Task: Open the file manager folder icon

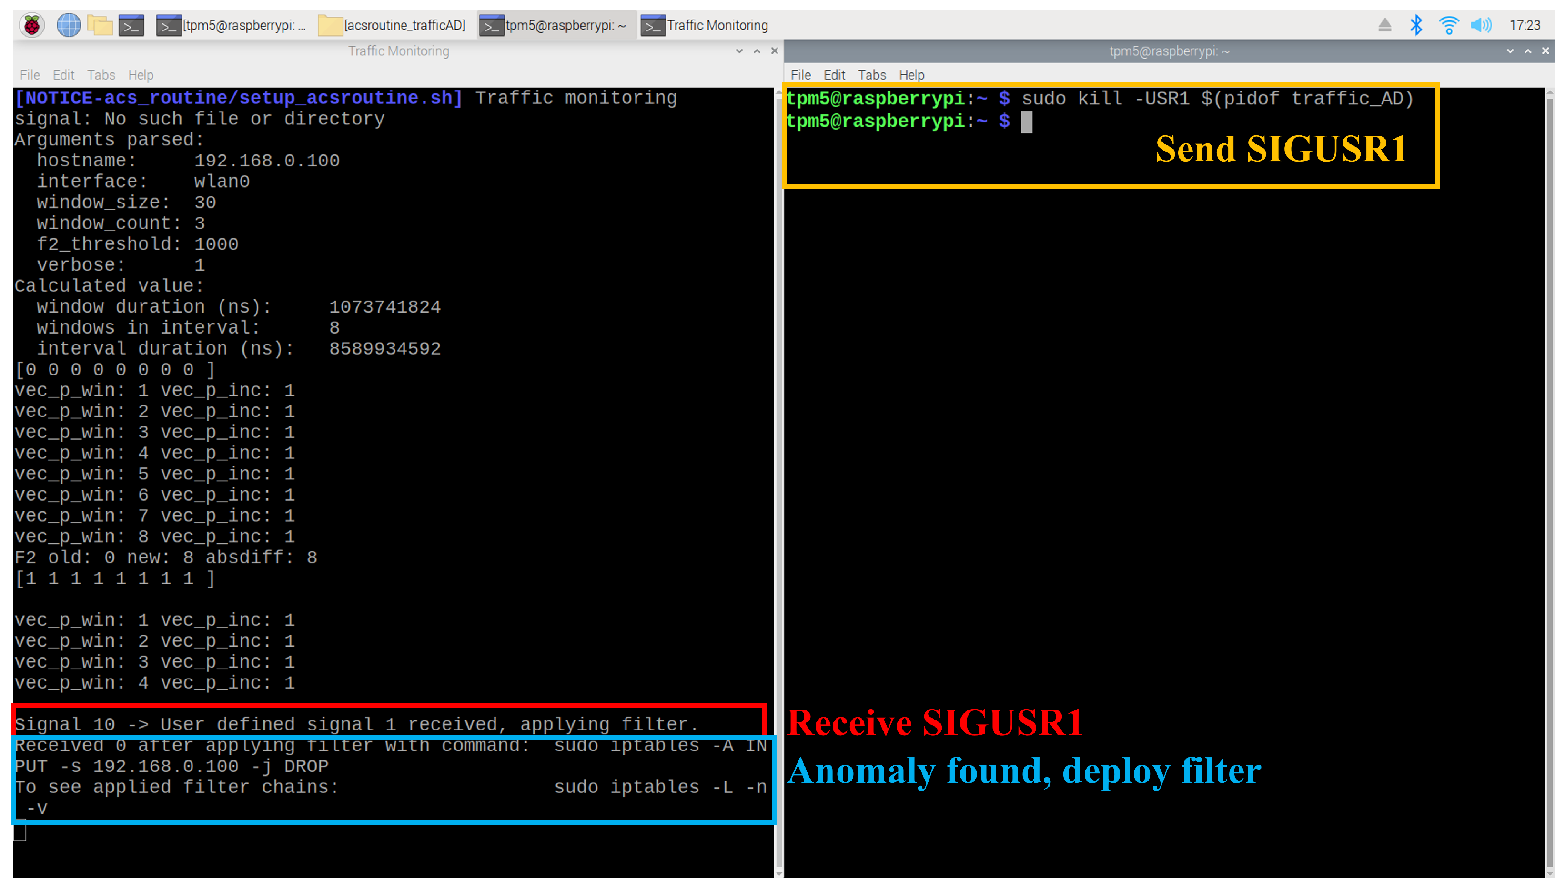Action: coord(100,25)
